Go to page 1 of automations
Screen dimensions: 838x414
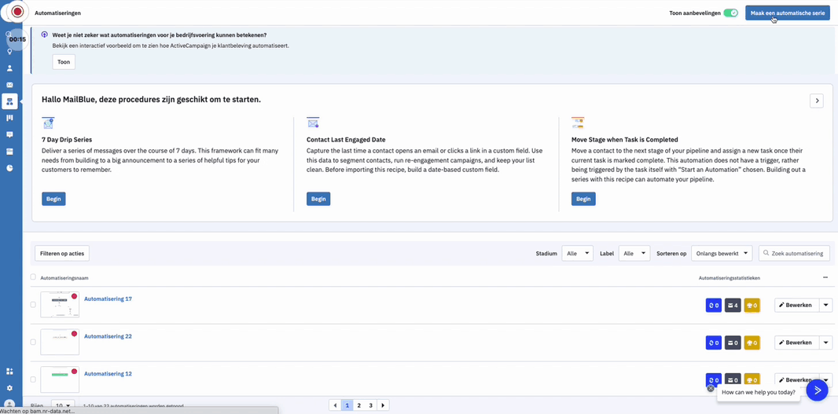pyautogui.click(x=347, y=405)
